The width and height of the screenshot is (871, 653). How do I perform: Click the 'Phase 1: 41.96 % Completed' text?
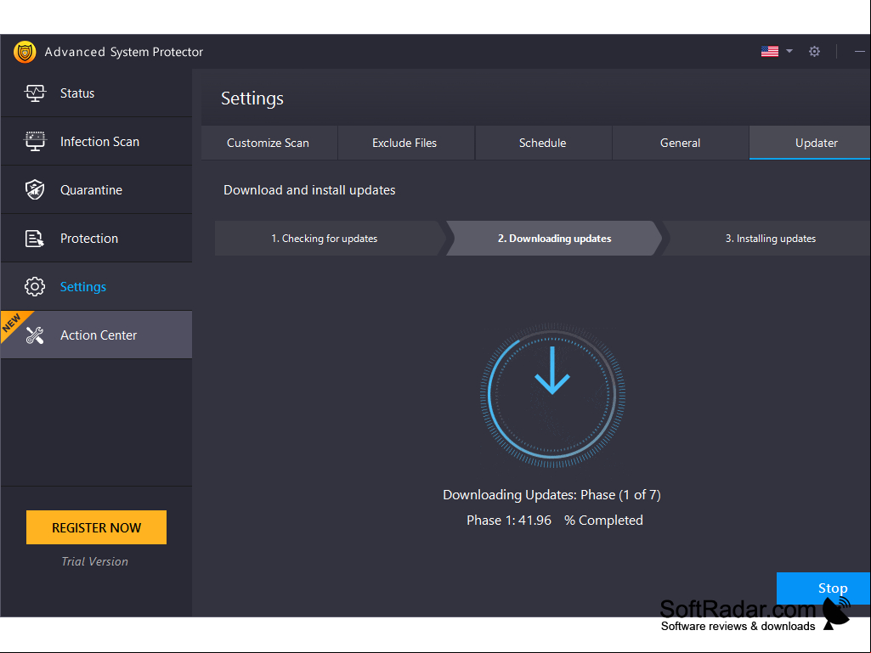pyautogui.click(x=554, y=521)
